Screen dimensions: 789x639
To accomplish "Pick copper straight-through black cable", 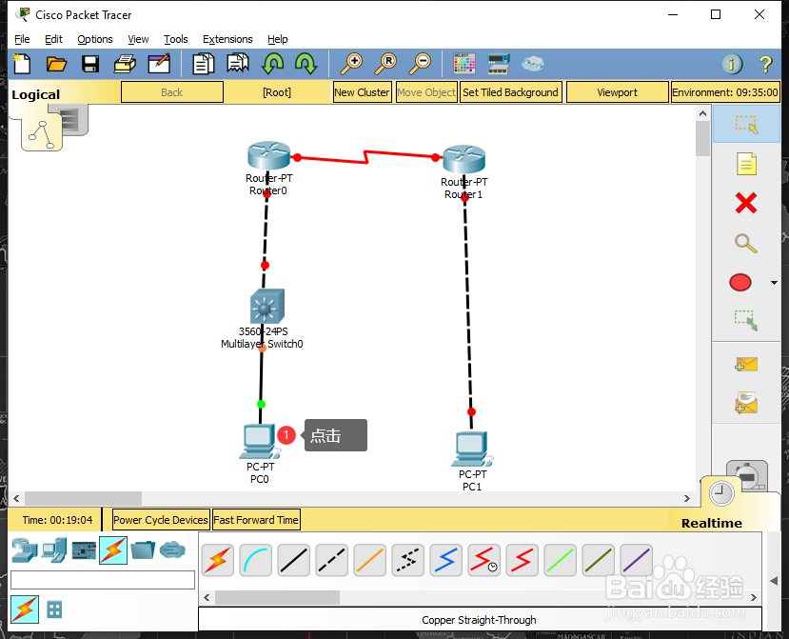I will 294,560.
